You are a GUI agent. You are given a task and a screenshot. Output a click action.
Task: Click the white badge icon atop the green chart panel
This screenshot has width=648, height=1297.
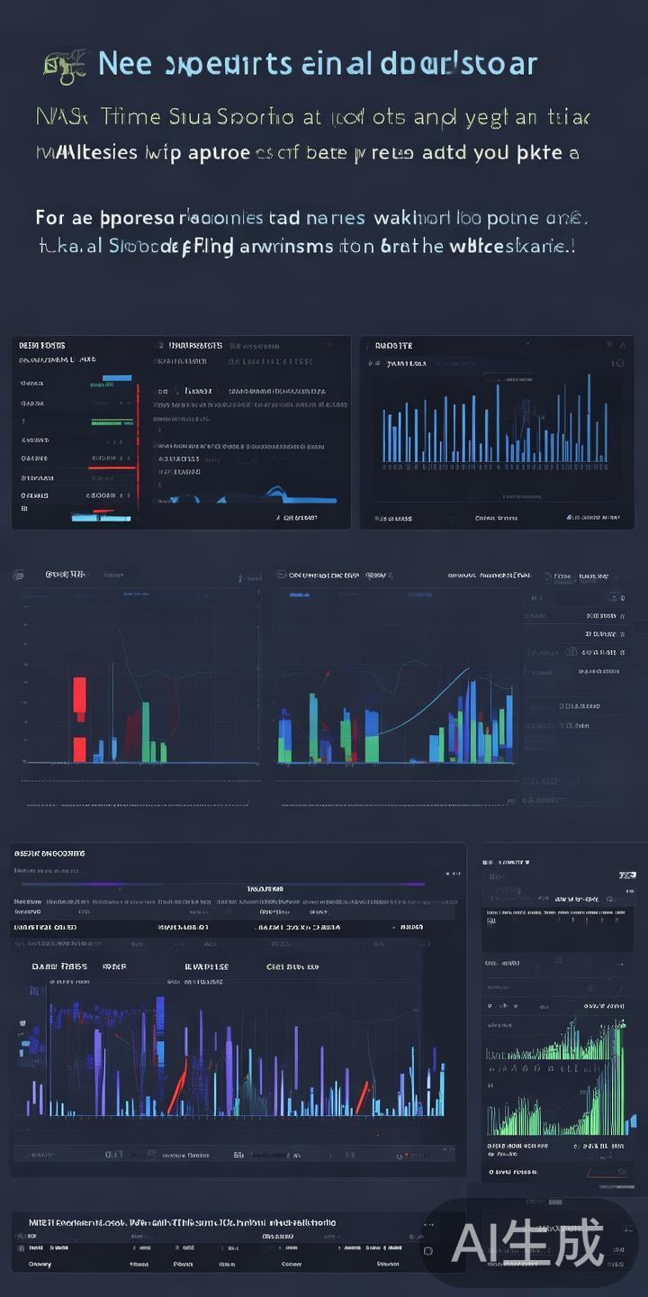click(627, 875)
